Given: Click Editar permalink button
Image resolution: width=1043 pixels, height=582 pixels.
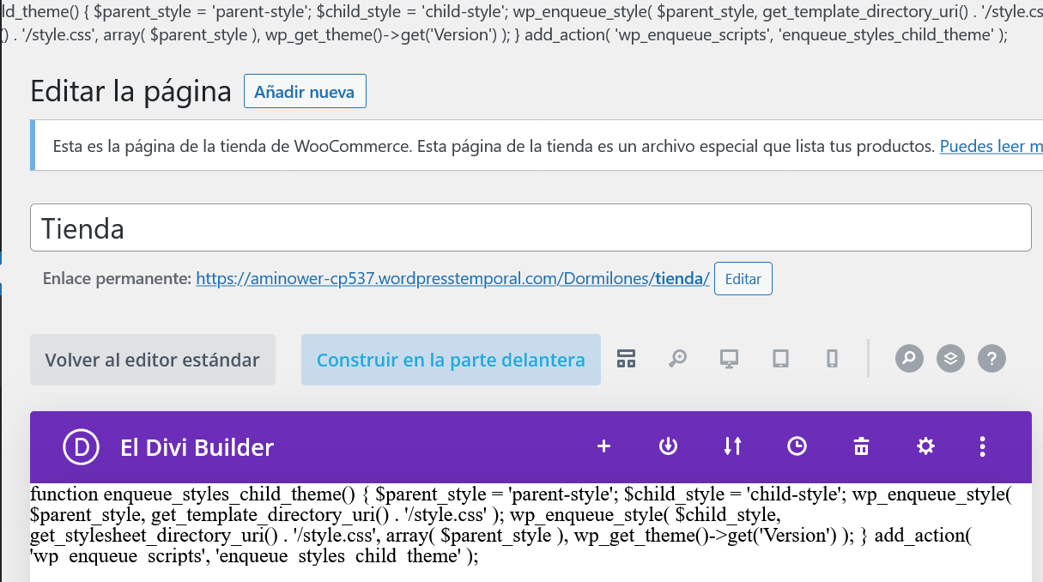Looking at the screenshot, I should tap(743, 279).
